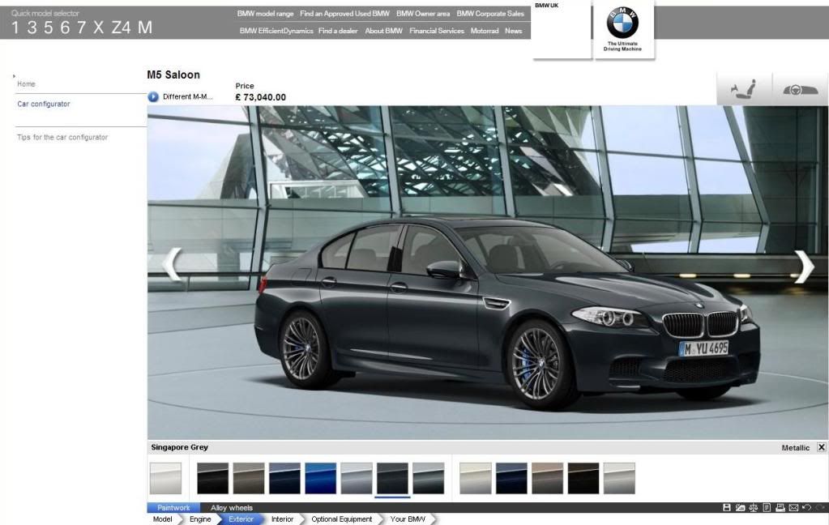This screenshot has width=829, height=525.
Task: Click the scales compare icon
Action: click(x=753, y=507)
